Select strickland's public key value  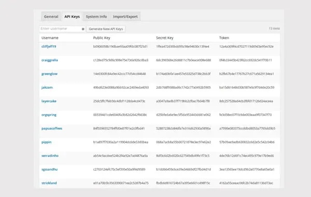click(x=121, y=183)
